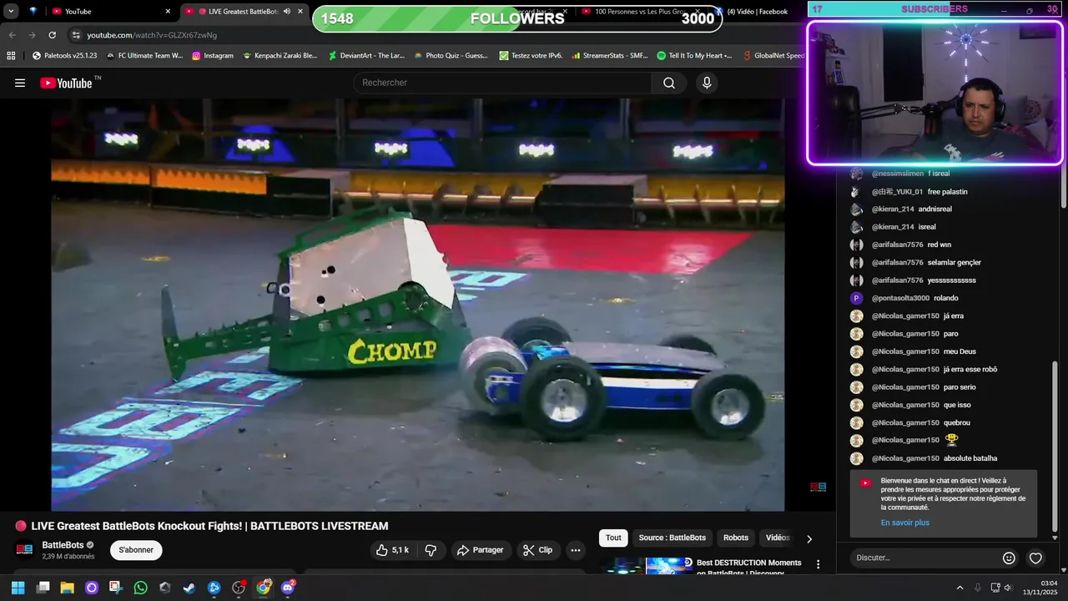Image resolution: width=1068 pixels, height=601 pixels.
Task: Click the address bar URL
Action: 152,35
